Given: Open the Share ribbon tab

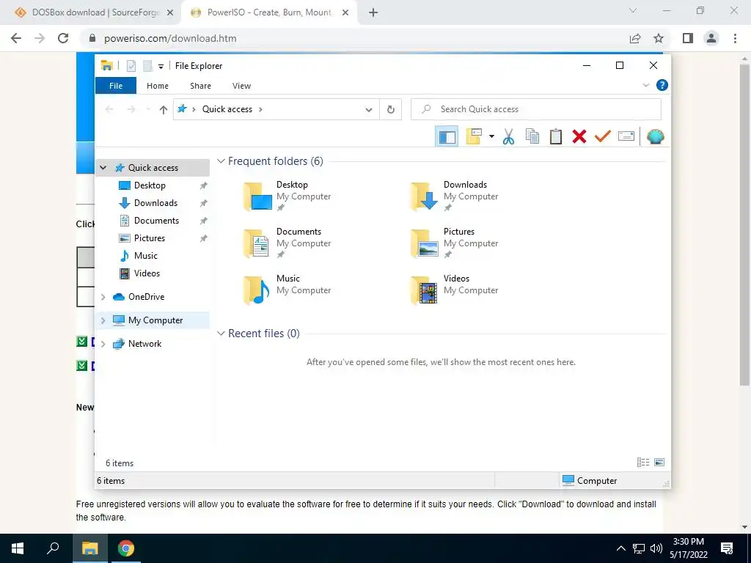Looking at the screenshot, I should pos(200,86).
